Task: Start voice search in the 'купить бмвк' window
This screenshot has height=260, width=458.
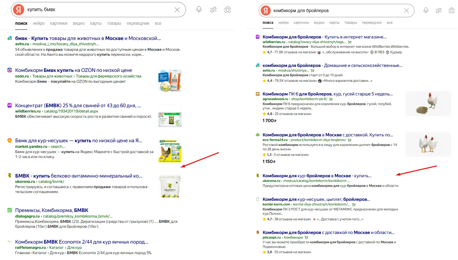Action: pos(199,10)
